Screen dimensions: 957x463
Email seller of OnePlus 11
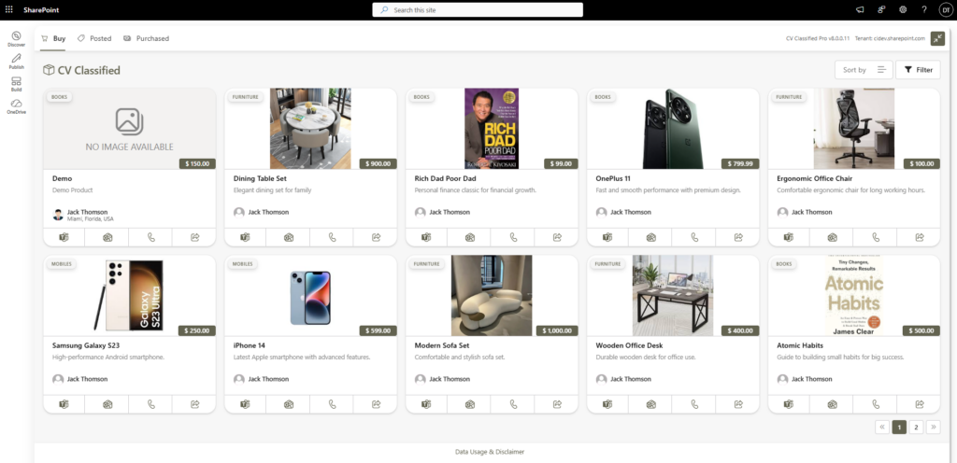[651, 238]
